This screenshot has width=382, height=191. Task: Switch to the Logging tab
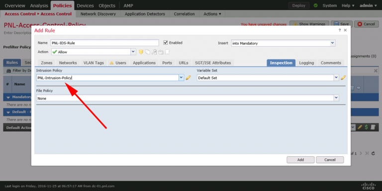[306, 63]
